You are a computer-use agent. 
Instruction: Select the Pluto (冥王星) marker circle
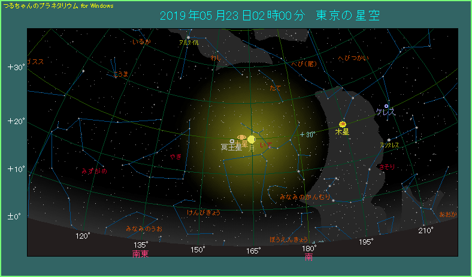click(232, 141)
